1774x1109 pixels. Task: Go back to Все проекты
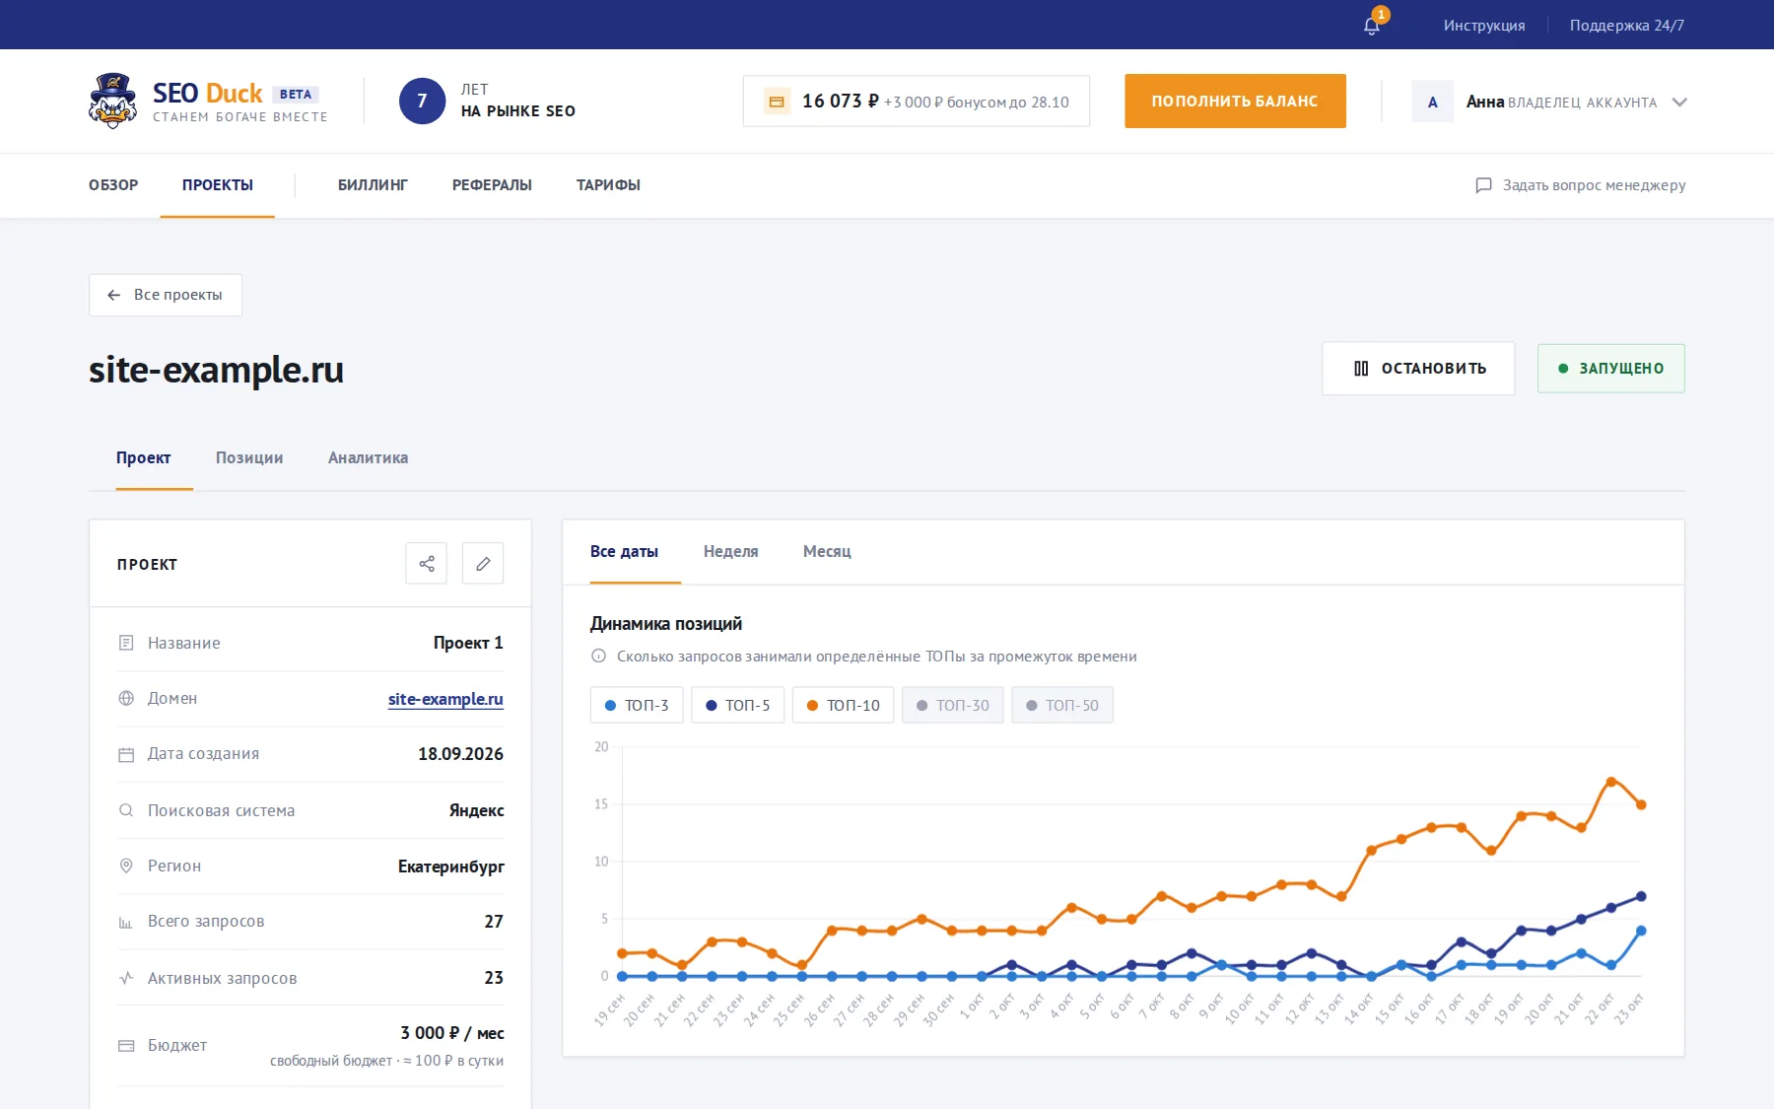click(x=166, y=295)
